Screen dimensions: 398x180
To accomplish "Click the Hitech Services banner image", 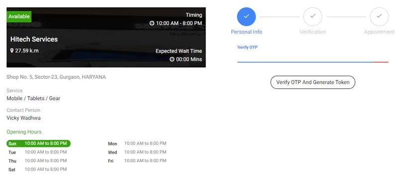I will click(106, 37).
